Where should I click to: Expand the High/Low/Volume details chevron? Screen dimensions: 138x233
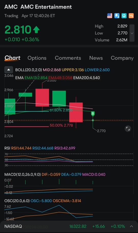(x=132, y=33)
